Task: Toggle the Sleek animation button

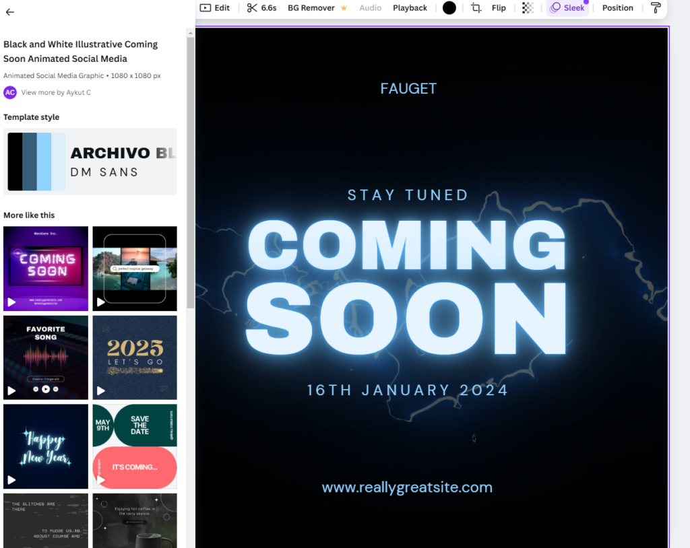Action: coord(567,8)
